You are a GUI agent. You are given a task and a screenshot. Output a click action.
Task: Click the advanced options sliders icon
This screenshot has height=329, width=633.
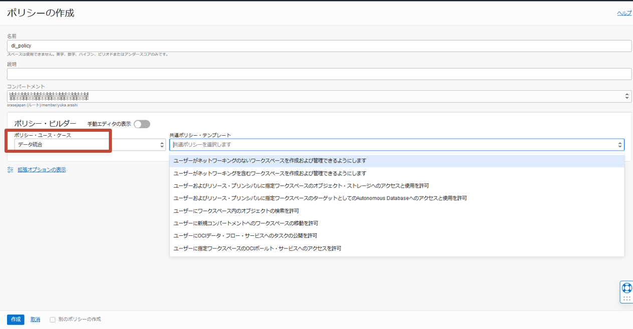tap(11, 170)
